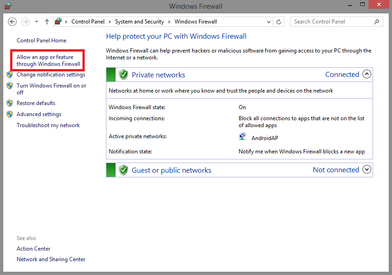The image size is (392, 275).
Task: Click the Control Panel icon in the address bar
Action: tap(58, 21)
